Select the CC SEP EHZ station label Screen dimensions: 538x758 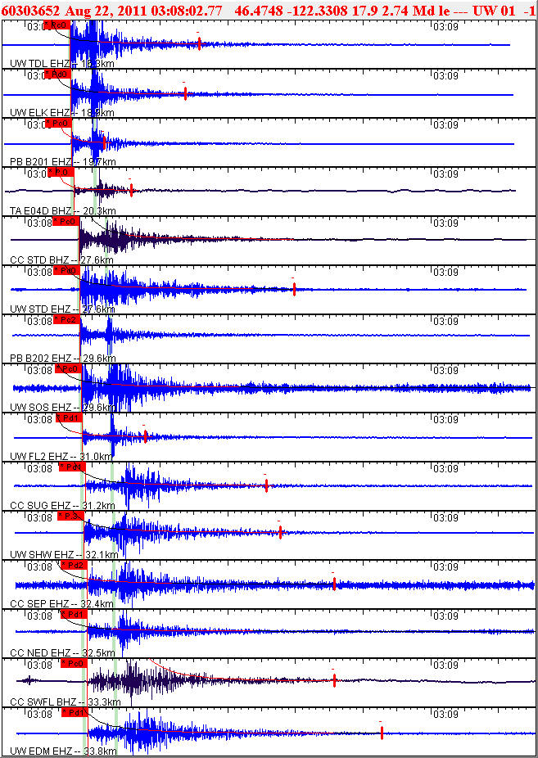tap(61, 604)
